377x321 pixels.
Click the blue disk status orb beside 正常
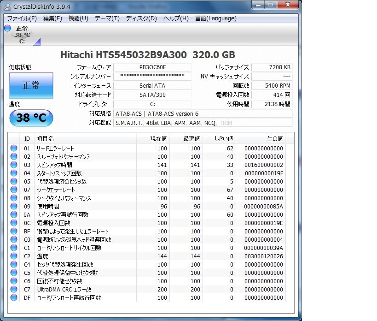[x=8, y=28]
